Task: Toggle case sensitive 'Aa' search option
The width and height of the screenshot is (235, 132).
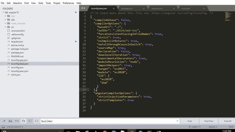Action: coord(10,121)
